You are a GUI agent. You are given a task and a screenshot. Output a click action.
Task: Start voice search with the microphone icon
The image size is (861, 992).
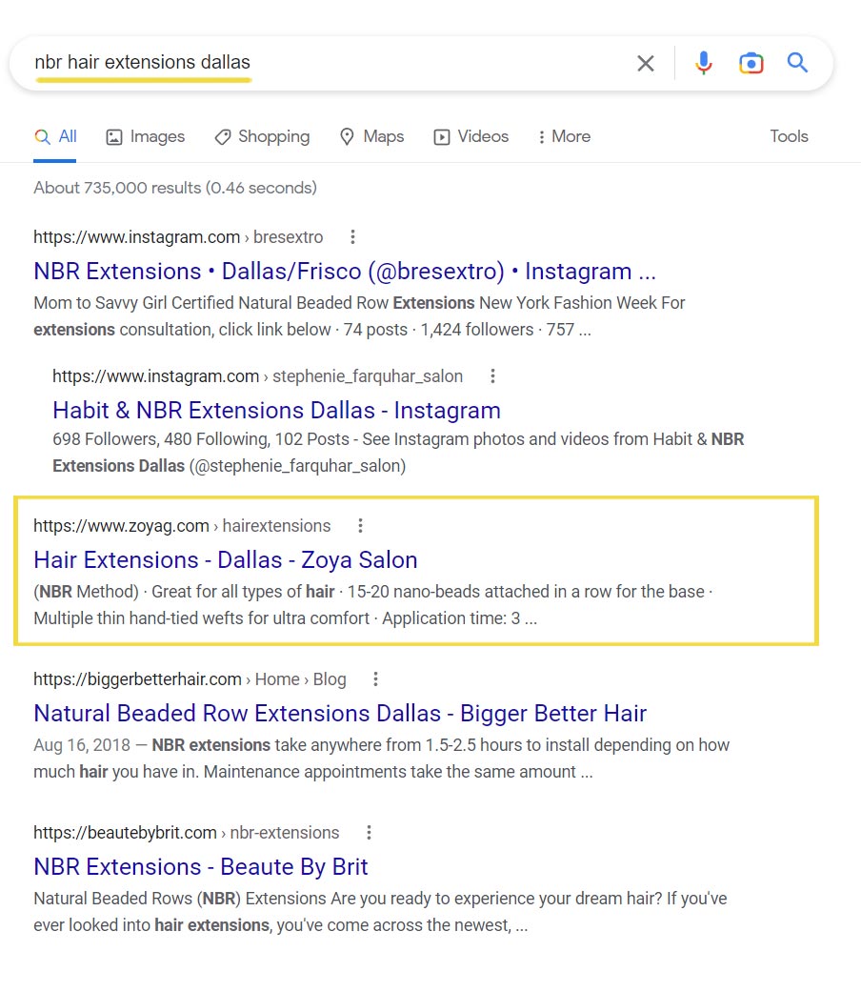(x=704, y=63)
